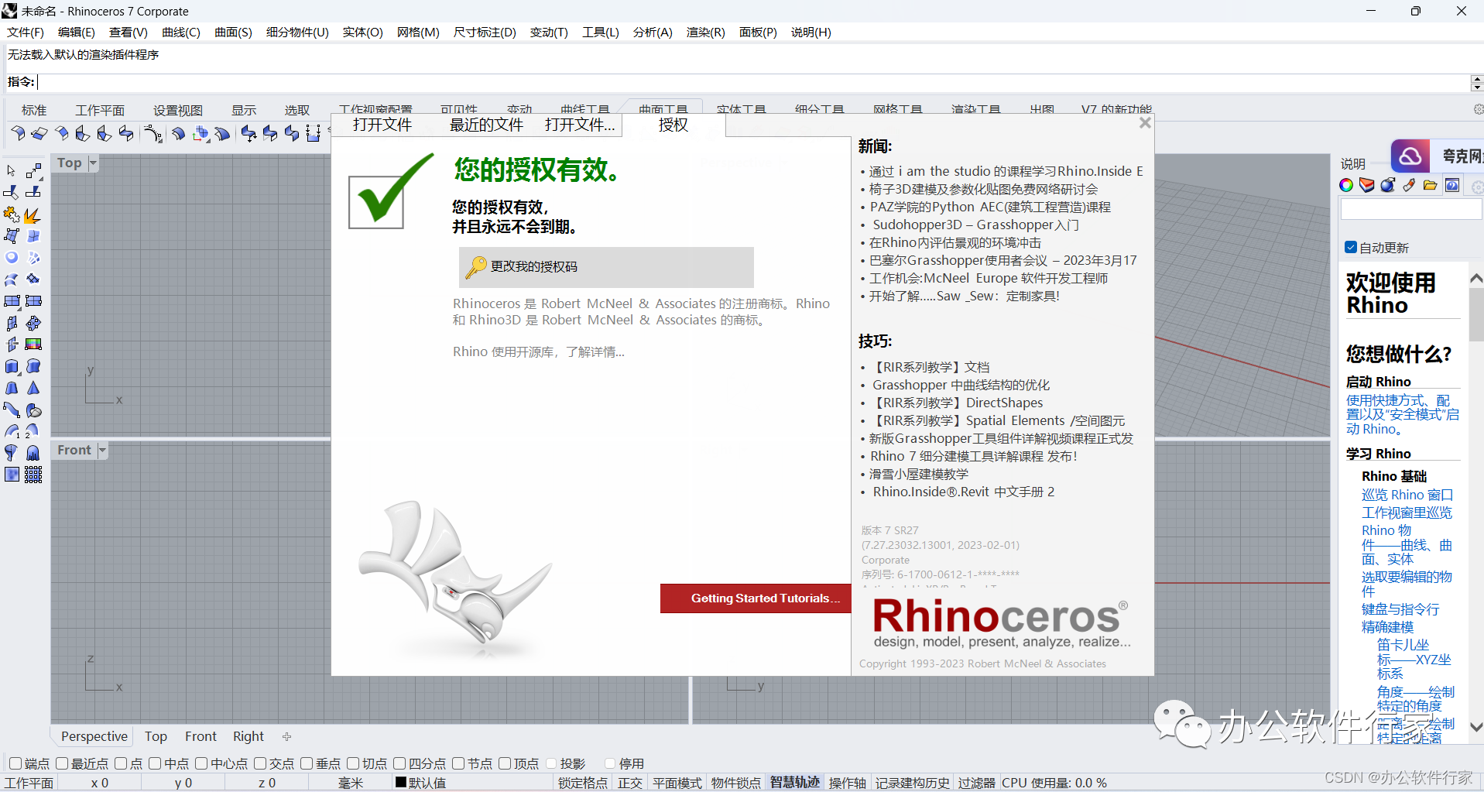The image size is (1484, 792).
Task: Uncheck the 自动更新 checkbox in help panel
Action: [x=1351, y=248]
